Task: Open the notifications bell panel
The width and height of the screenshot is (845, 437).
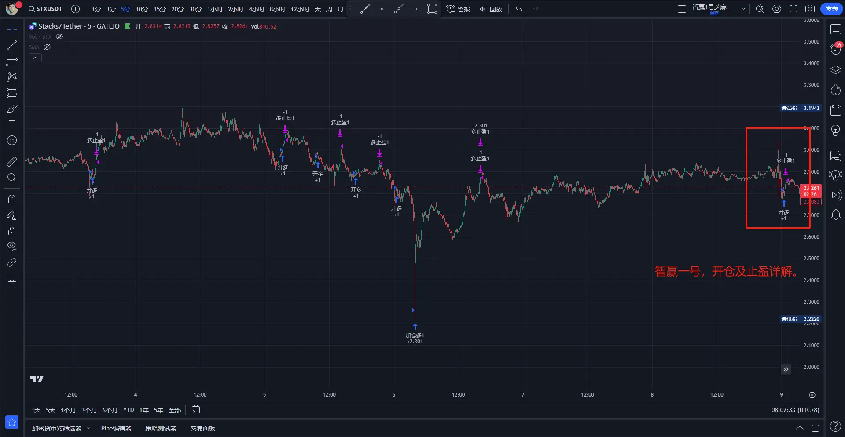Action: point(835,215)
